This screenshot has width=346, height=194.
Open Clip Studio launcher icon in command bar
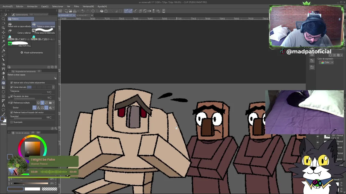click(x=60, y=11)
